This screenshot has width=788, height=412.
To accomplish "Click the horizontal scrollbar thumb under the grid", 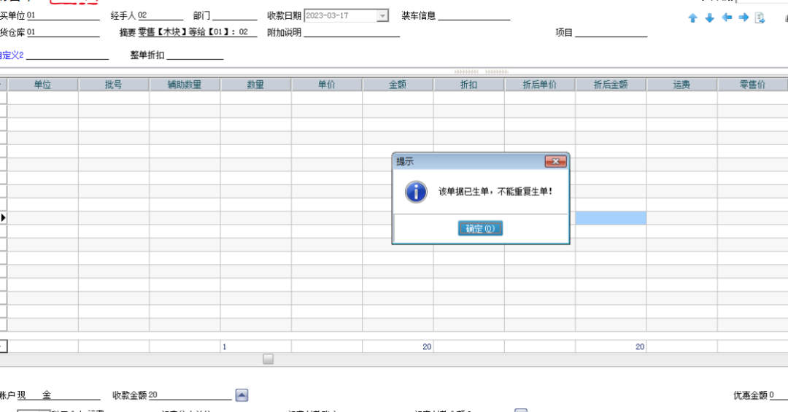I will pos(269,359).
